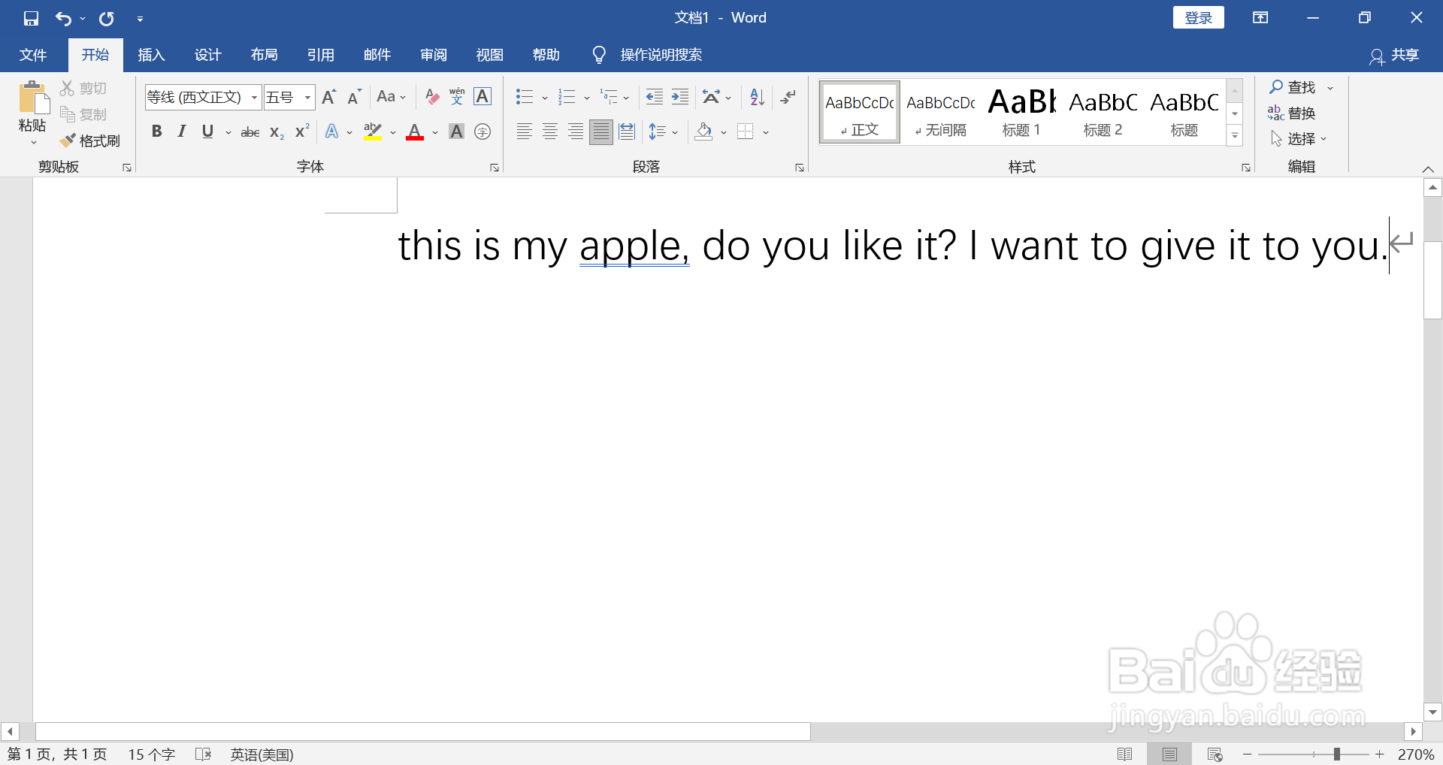The width and height of the screenshot is (1443, 765).
Task: Center align the paragraph
Action: (x=550, y=132)
